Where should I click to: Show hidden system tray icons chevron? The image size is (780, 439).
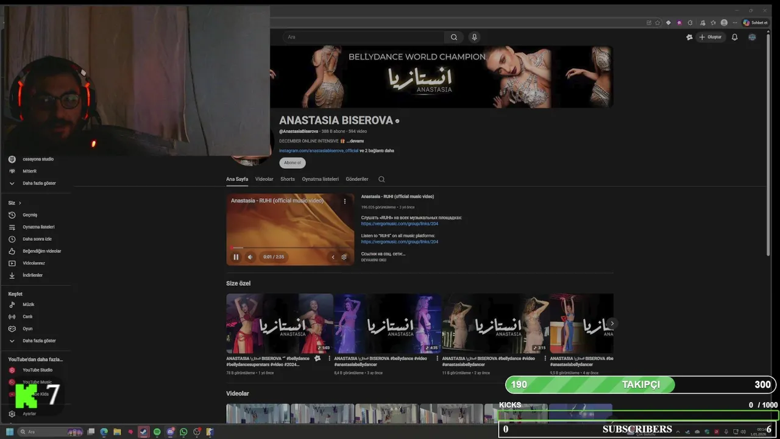(678, 432)
